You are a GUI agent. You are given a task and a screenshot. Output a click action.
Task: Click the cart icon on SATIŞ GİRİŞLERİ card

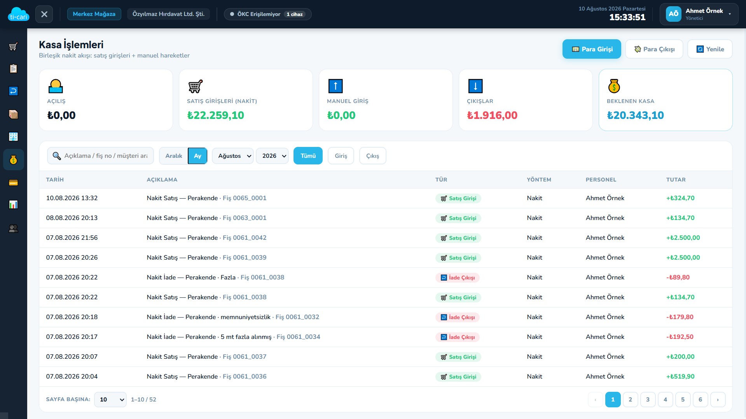(195, 86)
